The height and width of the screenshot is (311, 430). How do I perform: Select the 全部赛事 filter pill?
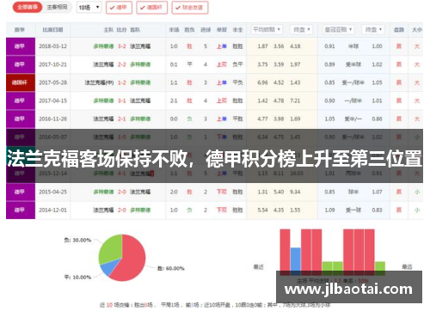point(28,7)
